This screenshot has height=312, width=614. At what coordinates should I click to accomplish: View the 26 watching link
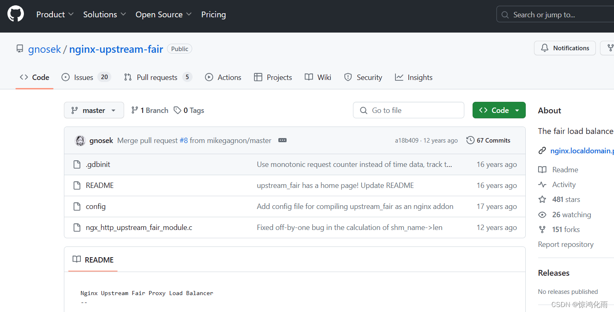(565, 215)
